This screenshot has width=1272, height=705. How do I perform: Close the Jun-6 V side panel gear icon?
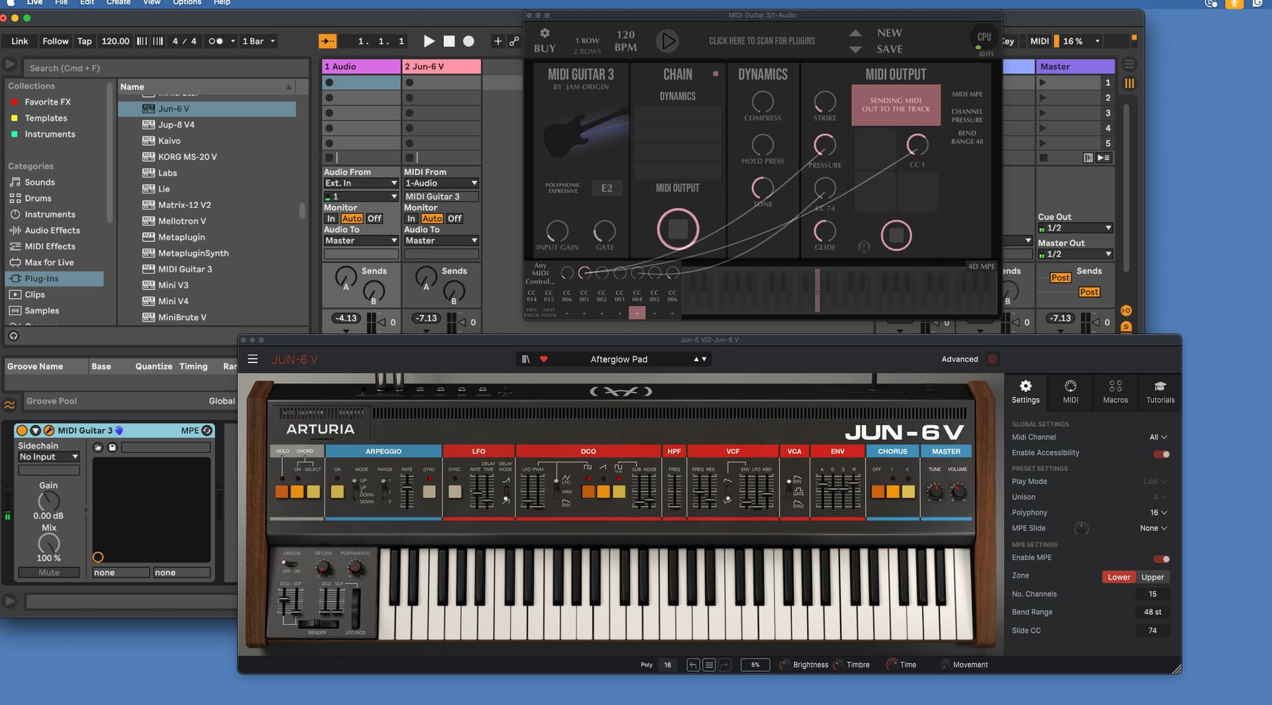click(x=992, y=359)
